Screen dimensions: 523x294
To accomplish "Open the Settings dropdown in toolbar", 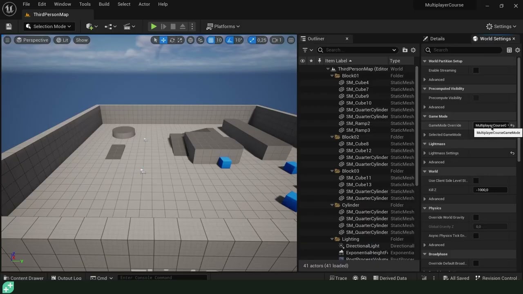I will coord(502,27).
